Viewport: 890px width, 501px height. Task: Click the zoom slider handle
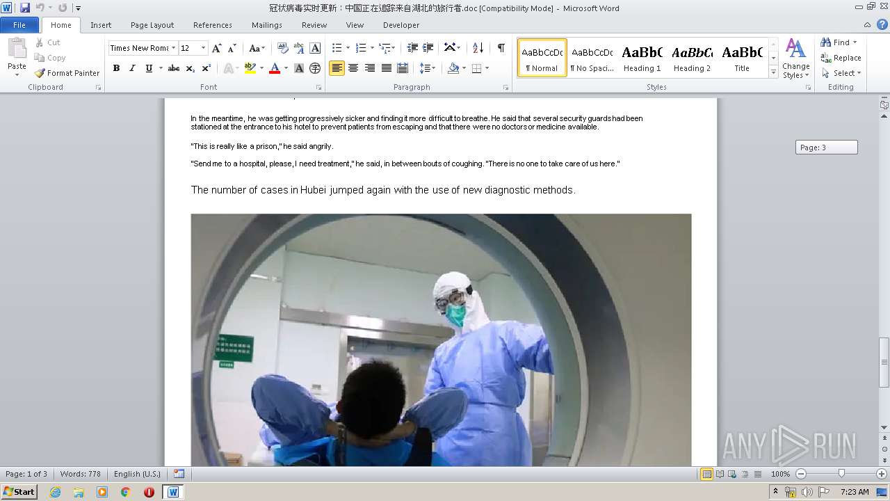click(841, 474)
